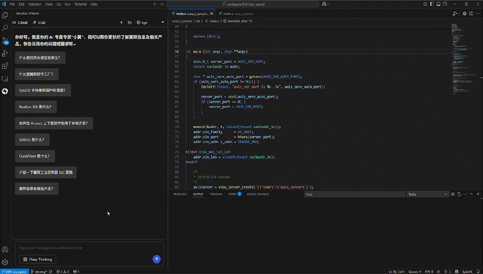Open the Manage gear in the activity bar

pyautogui.click(x=5, y=262)
